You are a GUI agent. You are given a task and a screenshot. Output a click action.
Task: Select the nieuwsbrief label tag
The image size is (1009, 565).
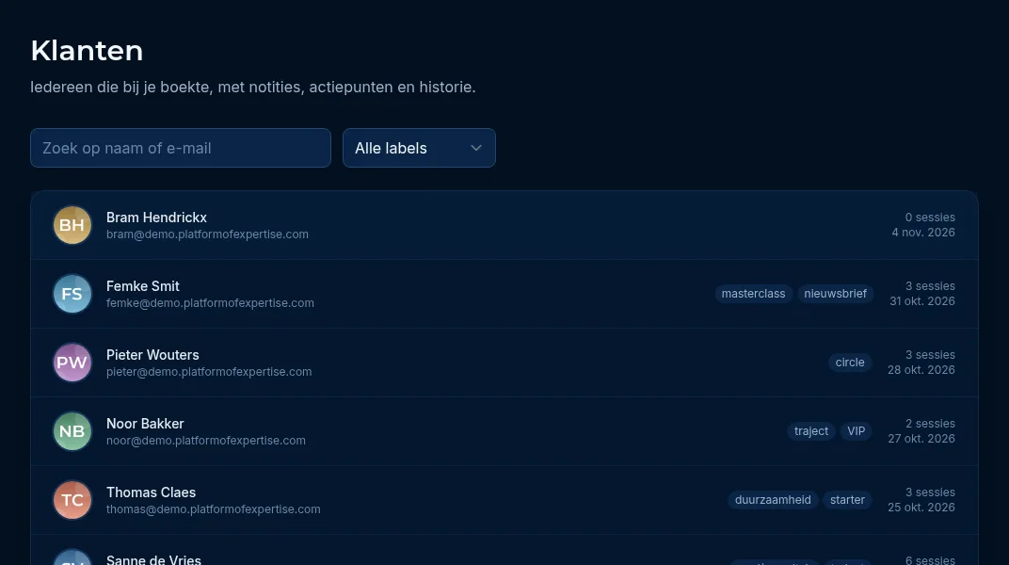(x=835, y=294)
